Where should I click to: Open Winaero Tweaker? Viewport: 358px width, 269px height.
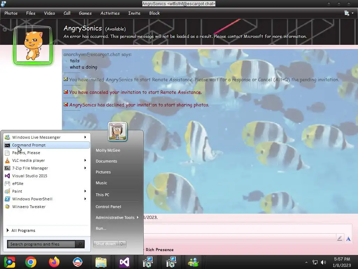pyautogui.click(x=46, y=207)
